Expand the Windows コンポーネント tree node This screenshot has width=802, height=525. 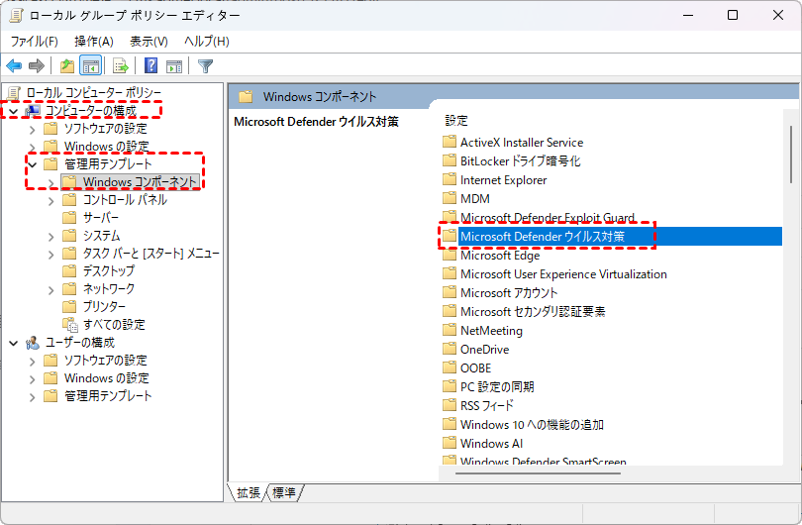[x=51, y=182]
